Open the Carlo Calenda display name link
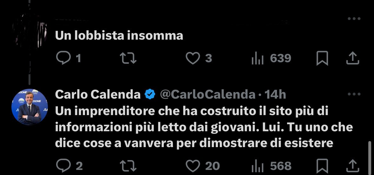374x175 pixels. click(98, 95)
